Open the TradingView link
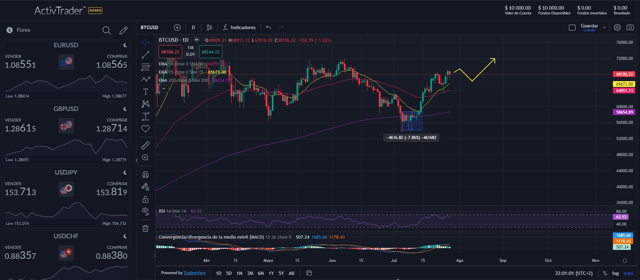This screenshot has width=640, height=280. (x=195, y=273)
